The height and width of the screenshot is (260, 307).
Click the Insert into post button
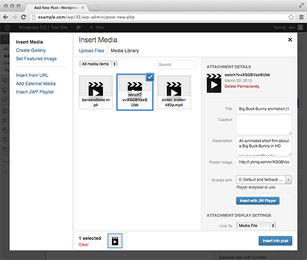[275, 240]
